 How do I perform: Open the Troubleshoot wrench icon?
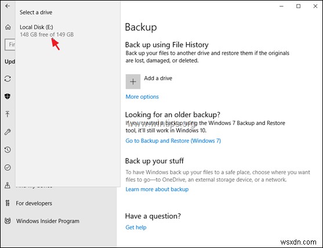coord(8,132)
